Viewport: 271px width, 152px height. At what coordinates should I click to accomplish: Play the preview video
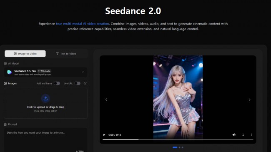[x=104, y=135]
